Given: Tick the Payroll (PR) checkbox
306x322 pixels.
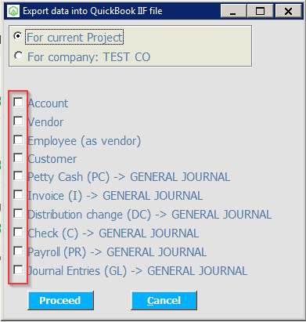Looking at the screenshot, I should pyautogui.click(x=18, y=251).
